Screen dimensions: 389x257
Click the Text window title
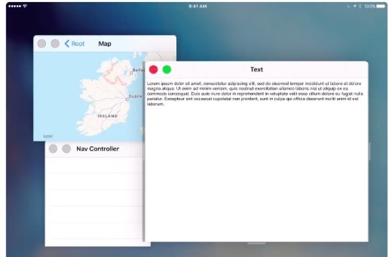tap(257, 69)
